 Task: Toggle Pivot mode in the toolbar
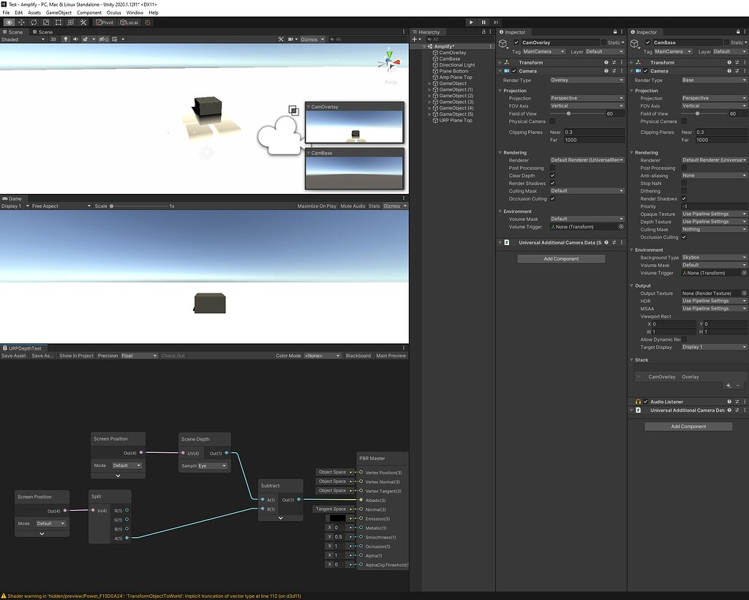tap(105, 23)
